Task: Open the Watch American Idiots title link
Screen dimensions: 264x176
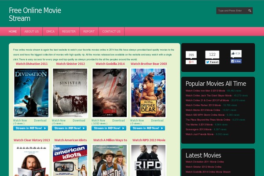Action: coord(70,140)
